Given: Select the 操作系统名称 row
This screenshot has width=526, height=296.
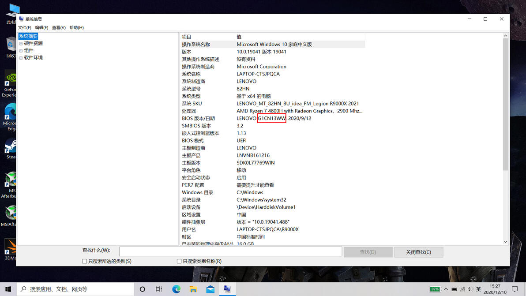Looking at the screenshot, I should pyautogui.click(x=272, y=44).
